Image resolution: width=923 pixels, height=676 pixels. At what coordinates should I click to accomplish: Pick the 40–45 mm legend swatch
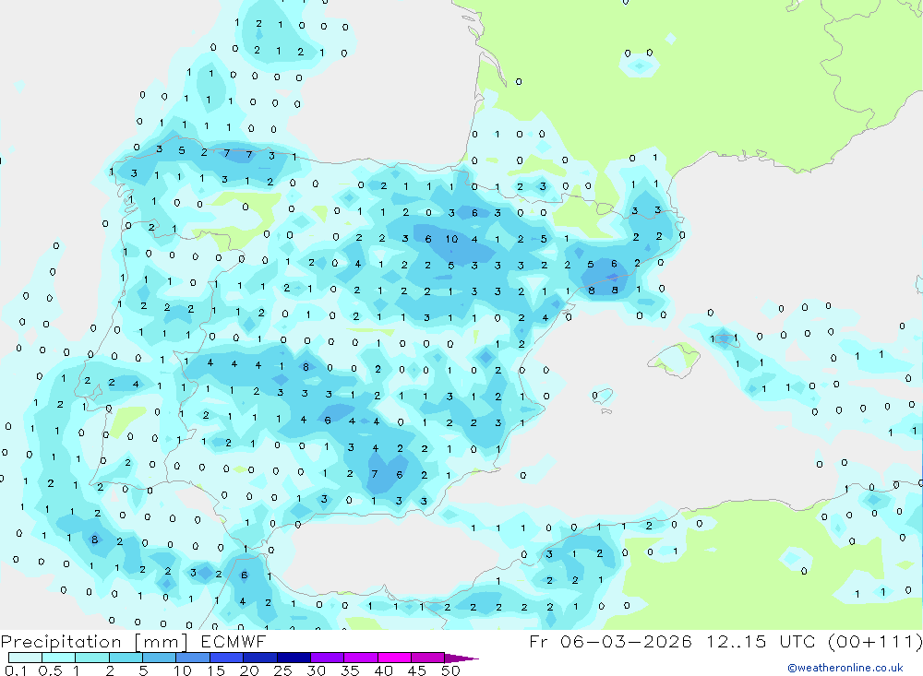394,658
